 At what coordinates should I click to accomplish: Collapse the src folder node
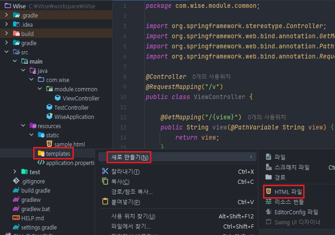pyautogui.click(x=6, y=52)
